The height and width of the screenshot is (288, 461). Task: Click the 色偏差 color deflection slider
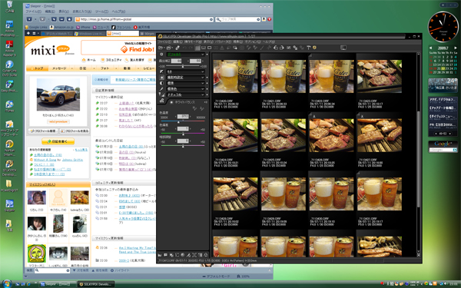tap(183, 134)
